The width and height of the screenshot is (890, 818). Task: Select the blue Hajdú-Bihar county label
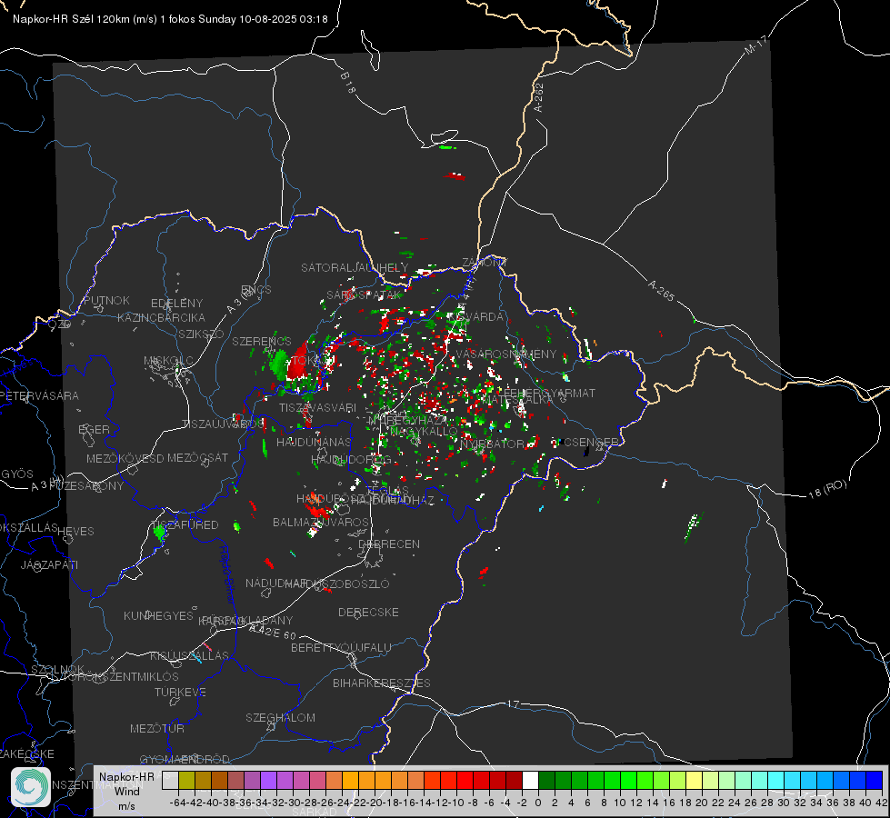click(227, 574)
